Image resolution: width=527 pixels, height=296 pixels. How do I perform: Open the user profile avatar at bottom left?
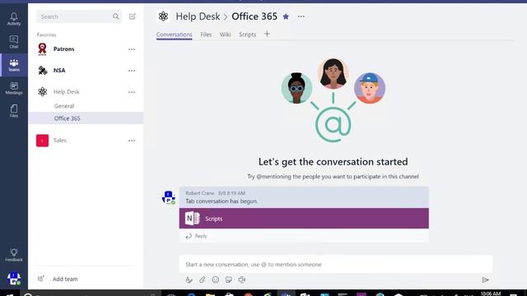[x=14, y=278]
